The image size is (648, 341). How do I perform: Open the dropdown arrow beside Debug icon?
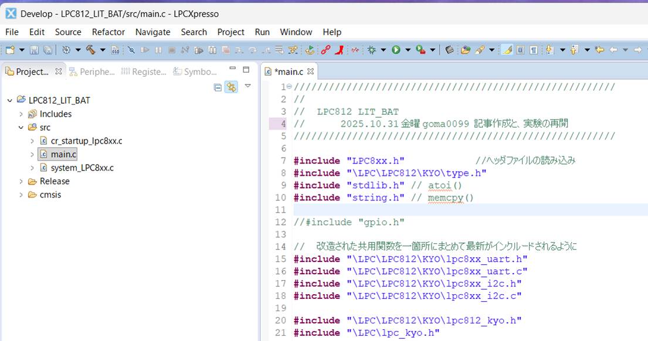tap(383, 50)
